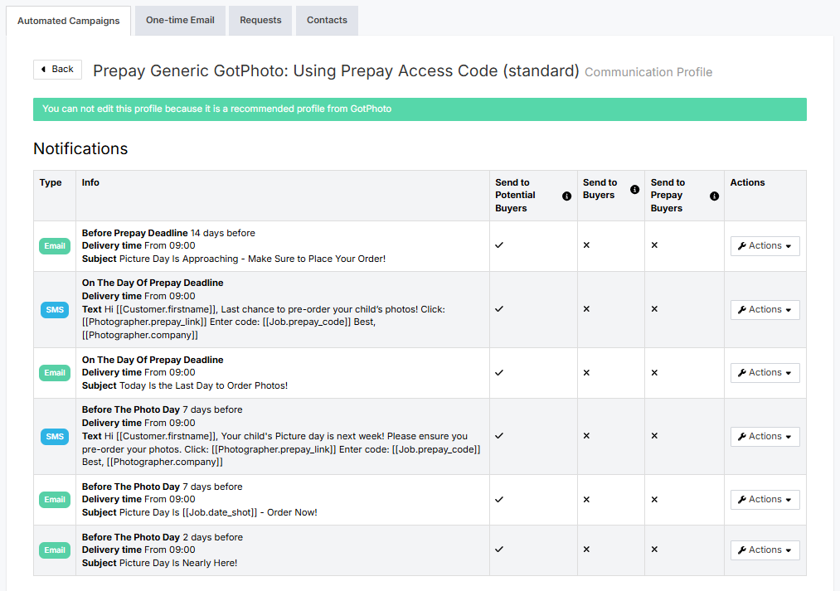Click Potential Buyers checkmark in SMS Prepay Deadline row
The width and height of the screenshot is (840, 591).
499,309
